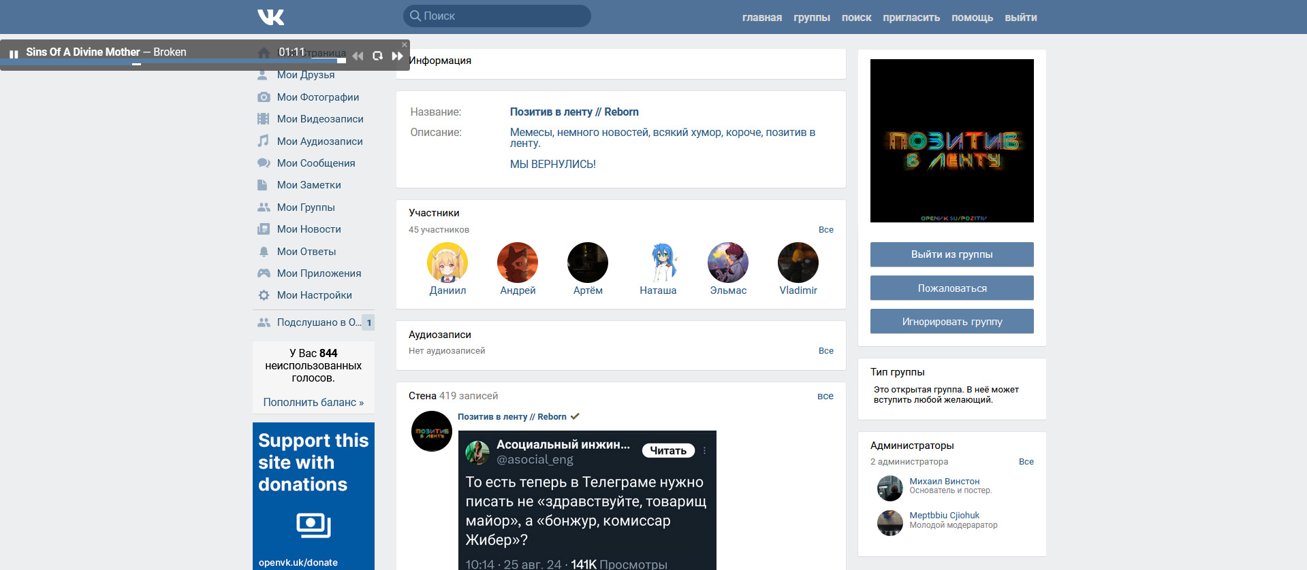
Task: Open помощь in the top navigation
Action: [973, 18]
